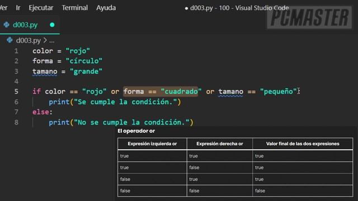Click the Python file icon in breadcrumb
This screenshot has height=201, width=358.
point(10,40)
